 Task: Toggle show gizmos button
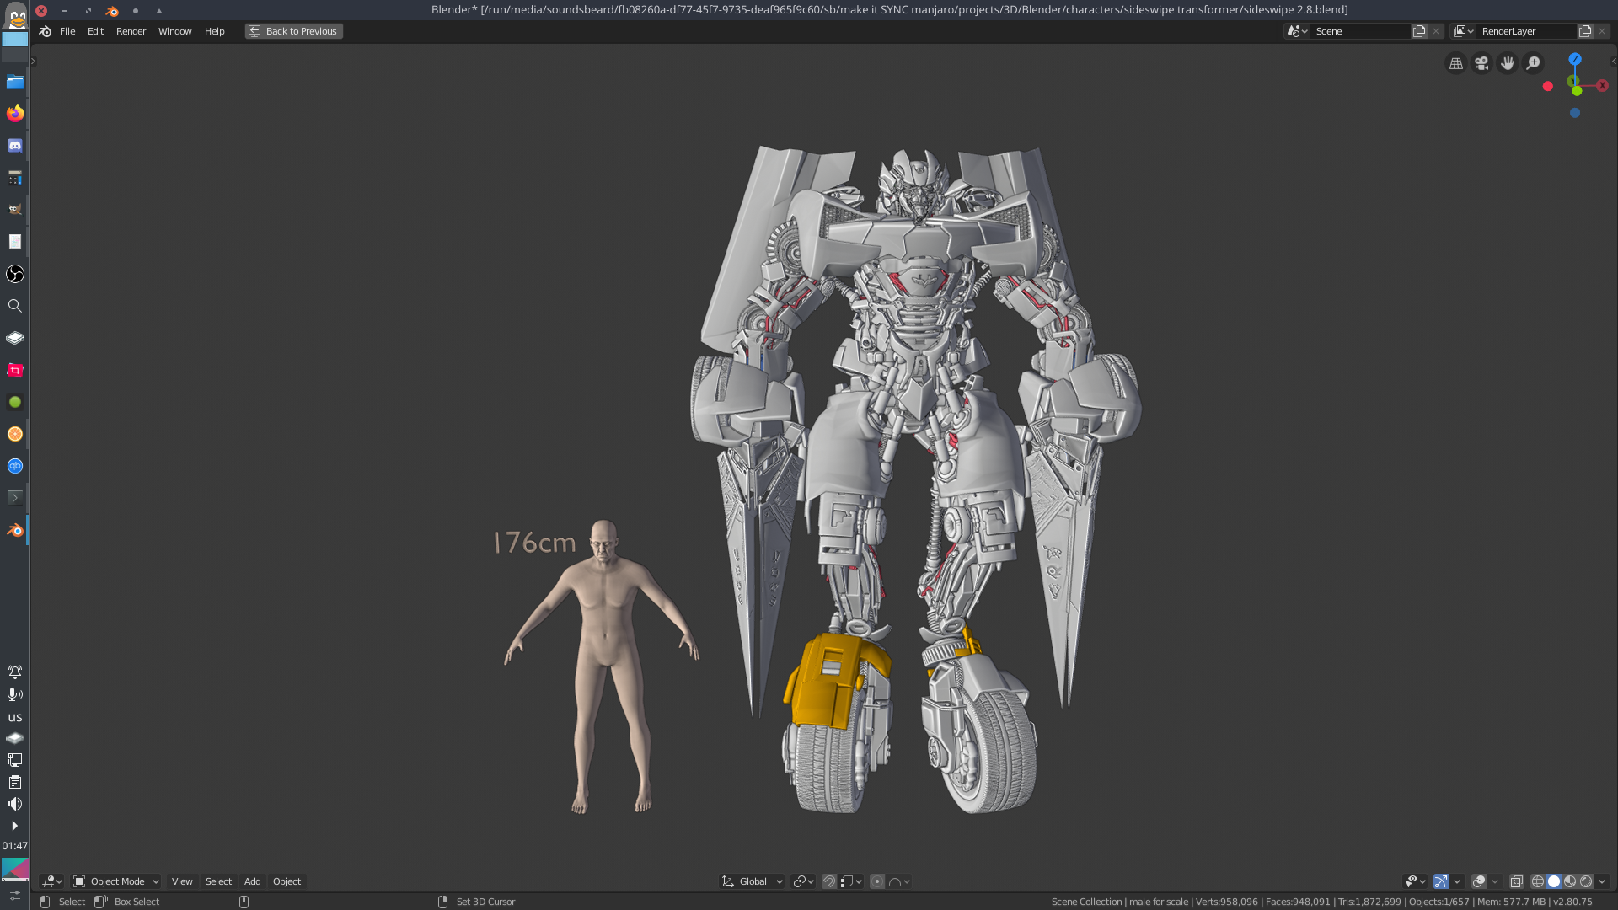pos(1441,881)
